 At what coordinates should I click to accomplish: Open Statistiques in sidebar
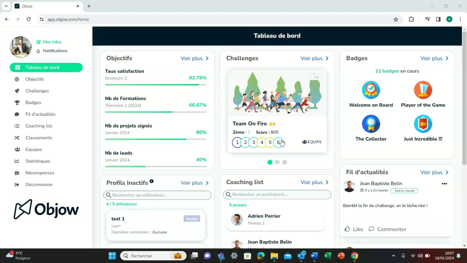point(38,161)
